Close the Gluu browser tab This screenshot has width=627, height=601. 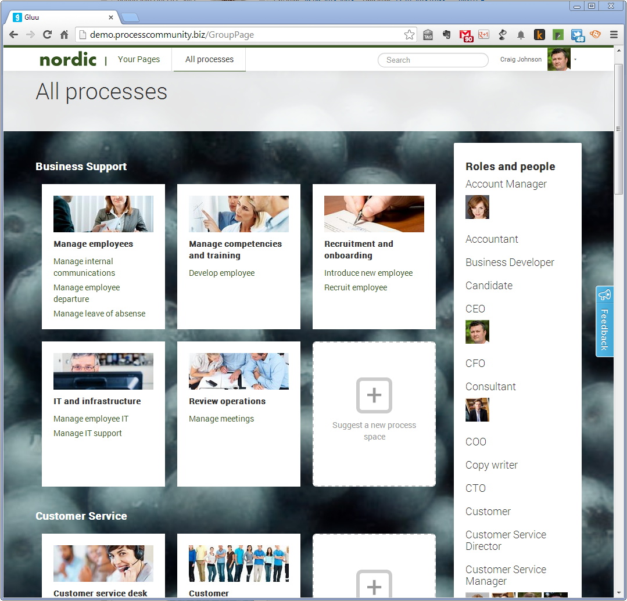pos(111,17)
